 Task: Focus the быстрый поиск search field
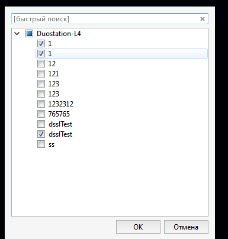coord(105,19)
